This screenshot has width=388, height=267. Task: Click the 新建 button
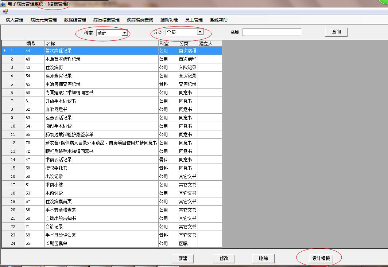click(x=183, y=258)
